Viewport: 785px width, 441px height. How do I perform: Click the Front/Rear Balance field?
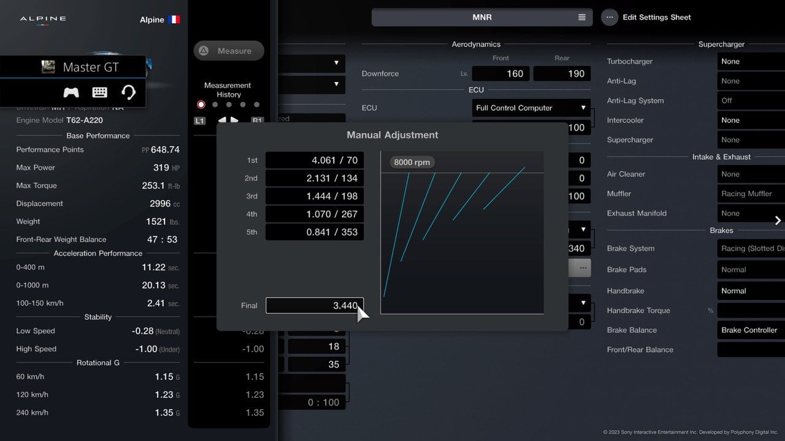[x=751, y=350]
